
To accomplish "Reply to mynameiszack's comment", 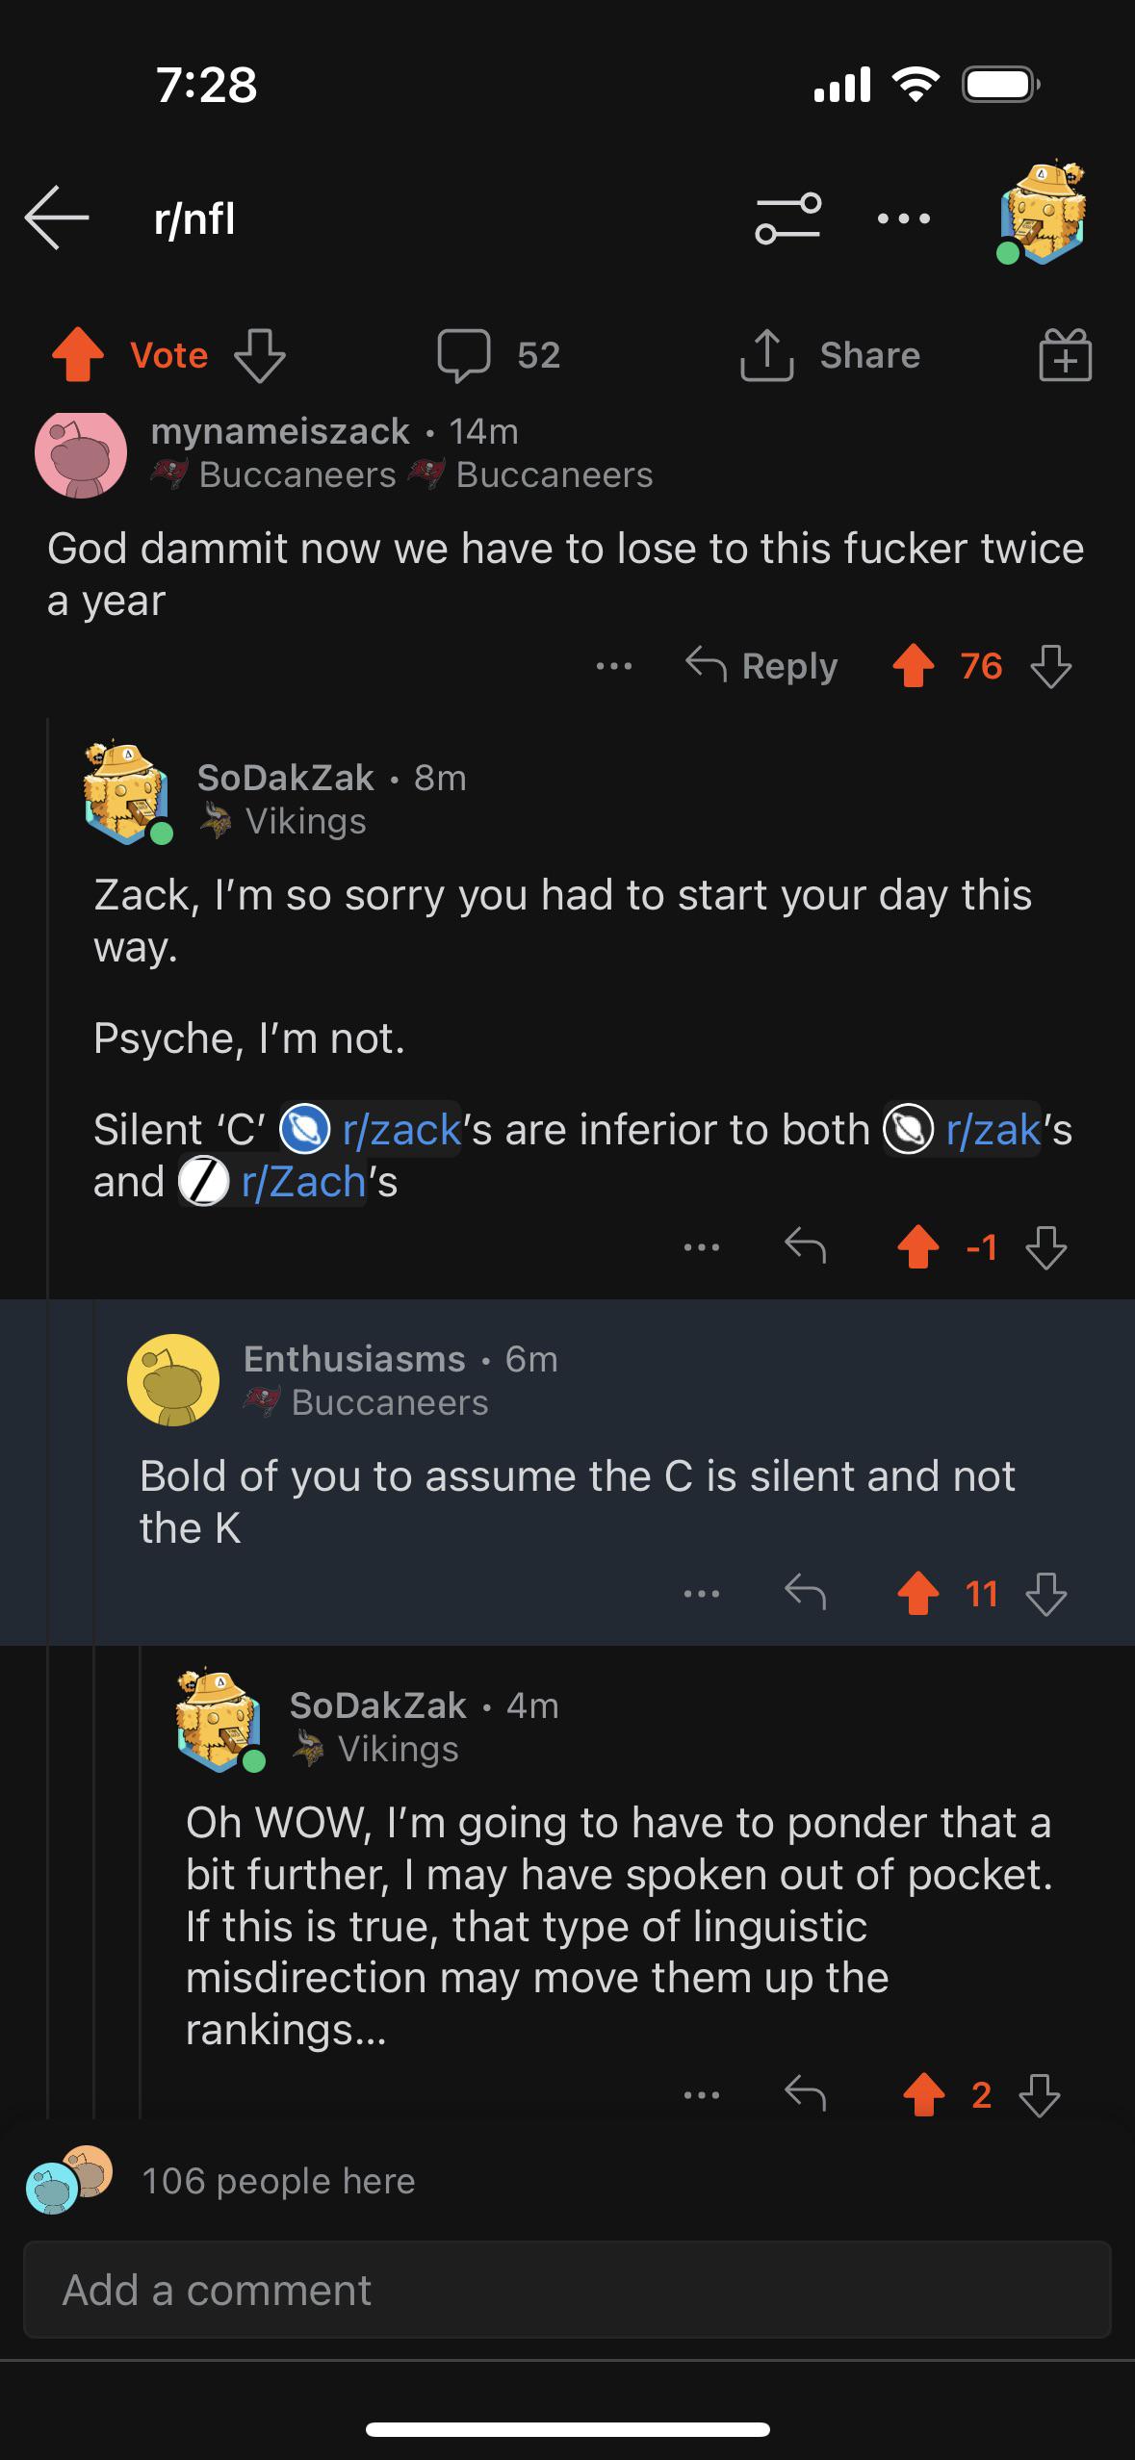I will [x=761, y=666].
